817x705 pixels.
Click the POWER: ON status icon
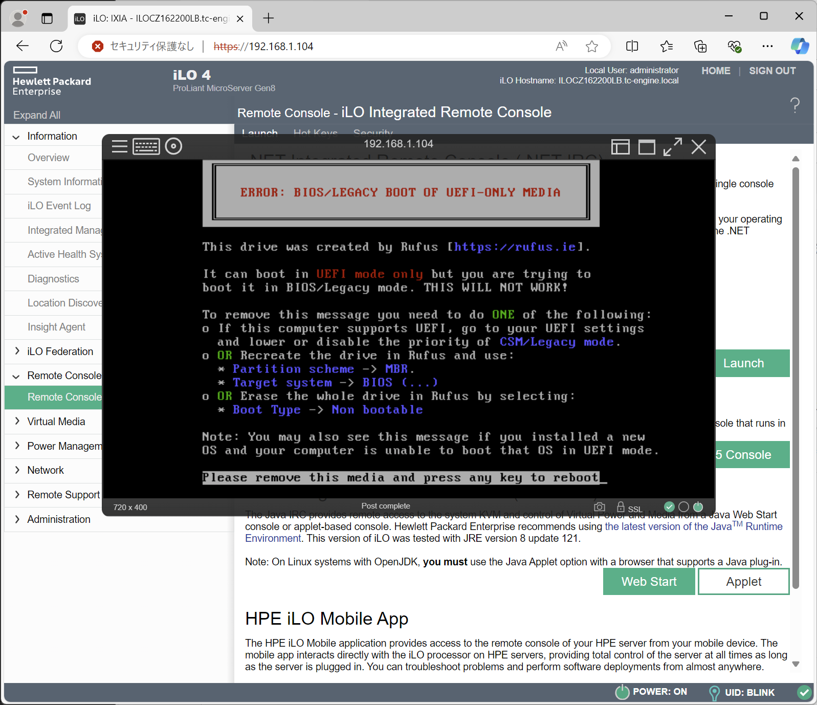[x=622, y=692]
